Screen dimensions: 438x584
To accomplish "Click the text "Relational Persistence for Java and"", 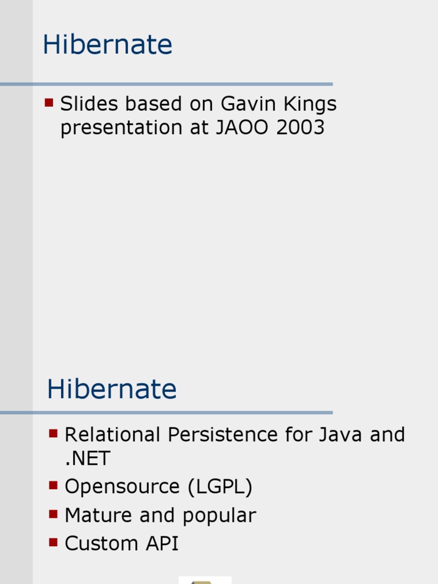I will (x=234, y=435).
